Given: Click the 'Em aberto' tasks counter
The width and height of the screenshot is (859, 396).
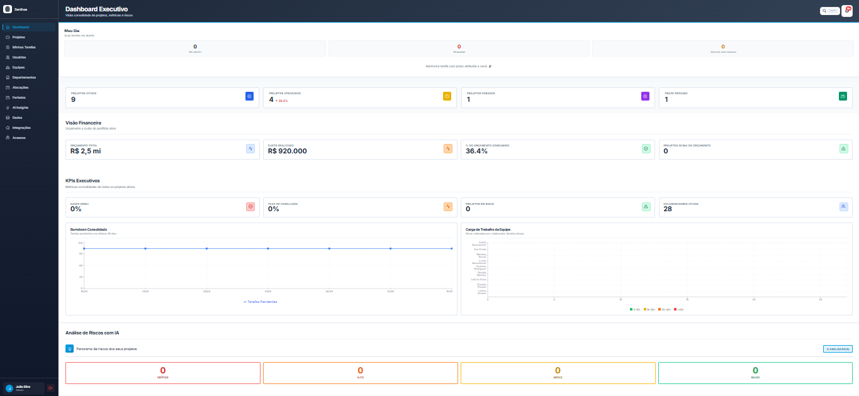Looking at the screenshot, I should click(x=195, y=48).
